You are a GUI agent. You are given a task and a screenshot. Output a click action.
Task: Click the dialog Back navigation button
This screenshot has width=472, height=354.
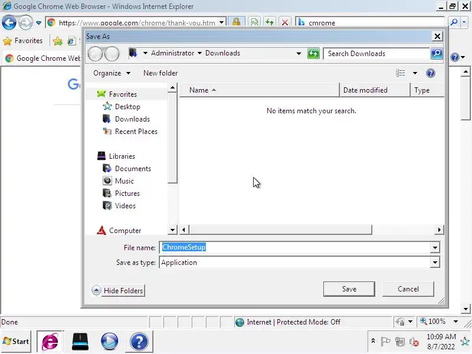pos(96,54)
